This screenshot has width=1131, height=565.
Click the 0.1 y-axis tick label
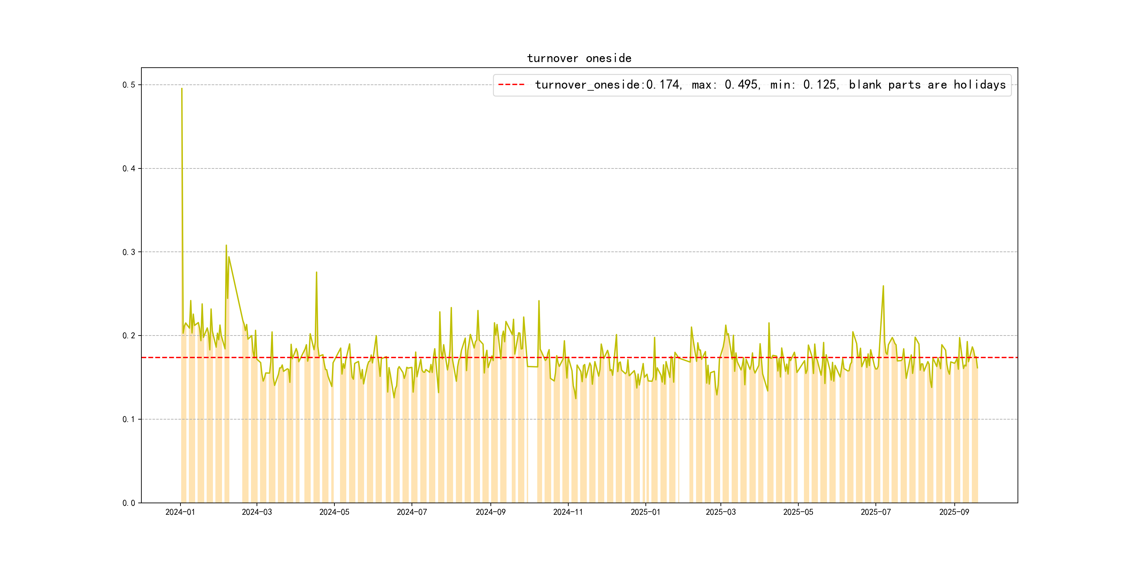(129, 419)
